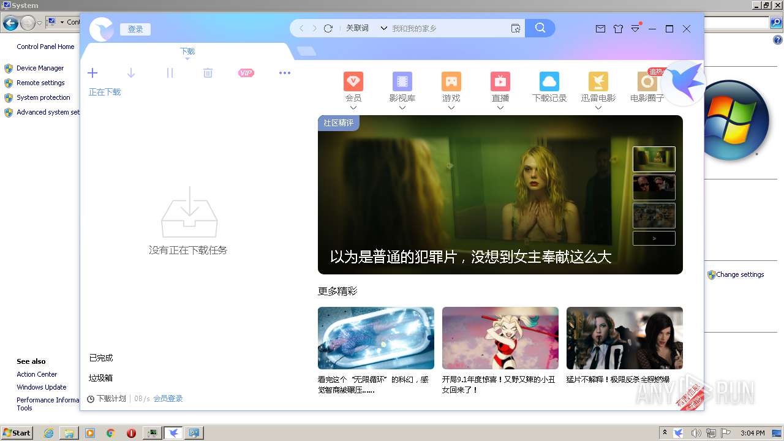Image resolution: width=784 pixels, height=441 pixels.
Task: Expand the chevron under 影视库
Action: pos(402,108)
